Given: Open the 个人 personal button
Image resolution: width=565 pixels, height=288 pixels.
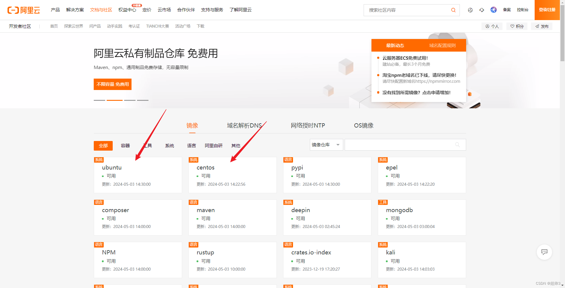Looking at the screenshot, I should pos(492,26).
